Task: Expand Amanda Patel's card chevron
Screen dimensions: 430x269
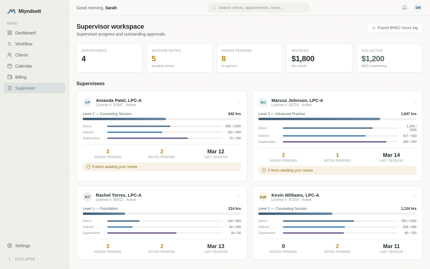Action: (238, 102)
